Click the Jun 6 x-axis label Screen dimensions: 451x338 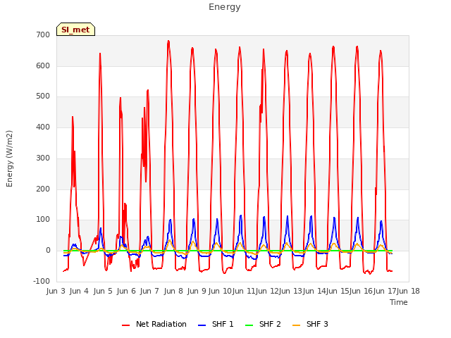pyautogui.click(x=126, y=291)
